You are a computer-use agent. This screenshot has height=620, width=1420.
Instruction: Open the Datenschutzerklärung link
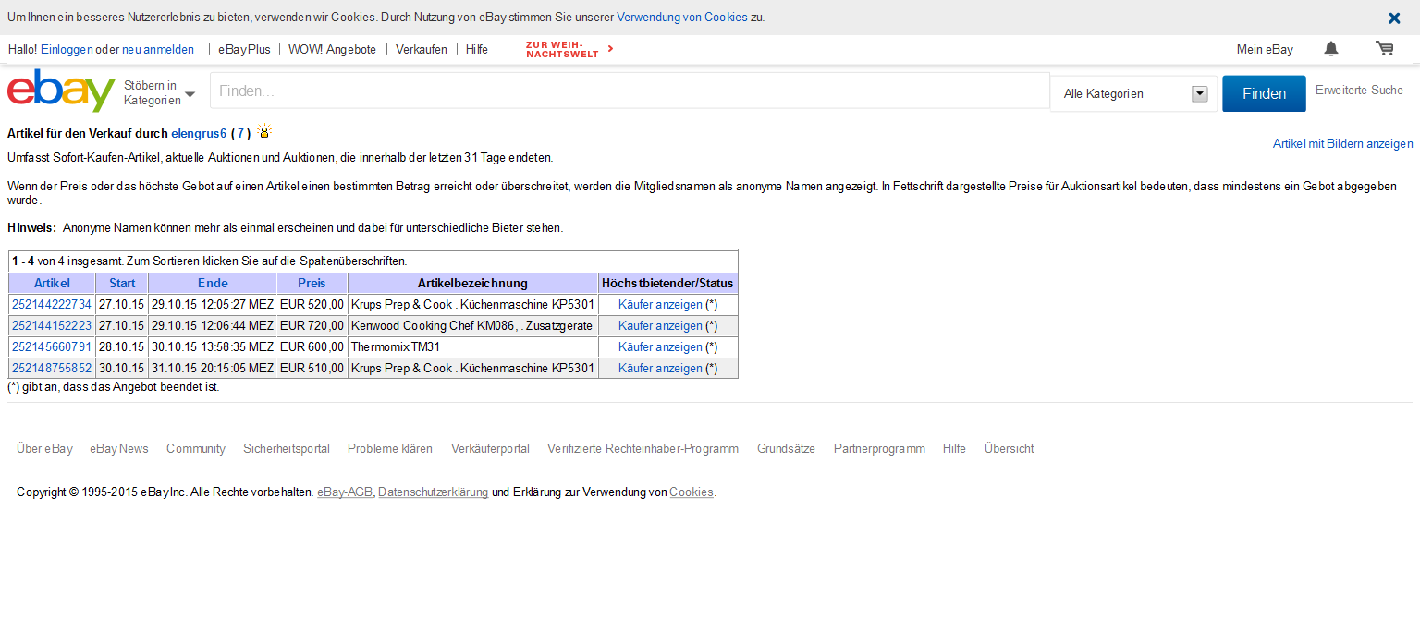433,492
